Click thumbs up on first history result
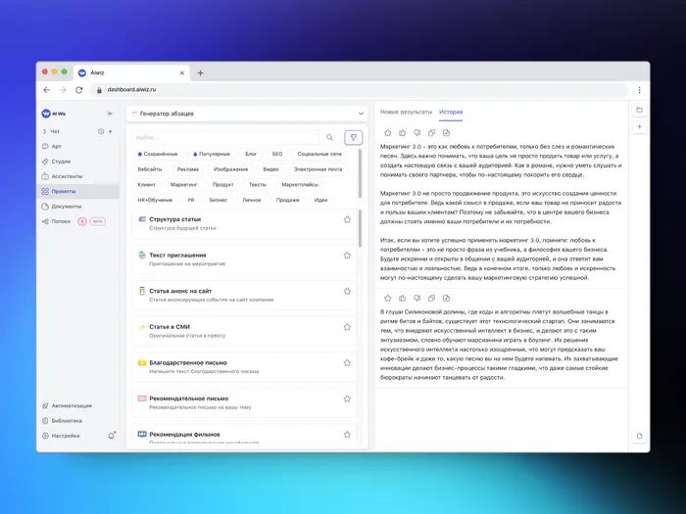Viewport: 686px width, 514px height. coord(402,132)
